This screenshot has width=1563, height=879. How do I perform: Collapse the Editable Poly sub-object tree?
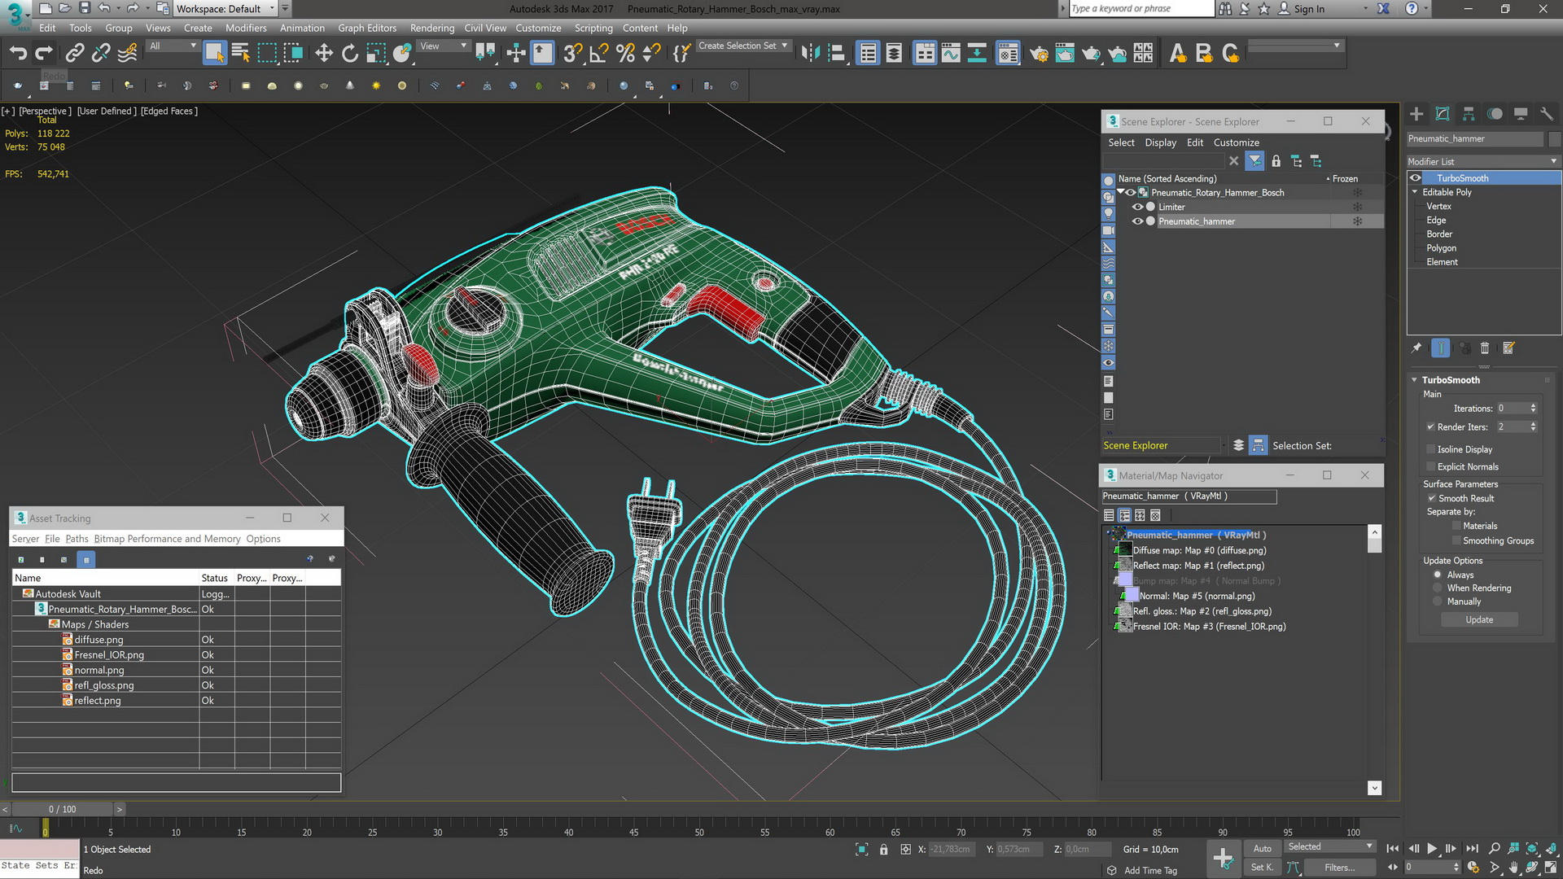click(1415, 192)
